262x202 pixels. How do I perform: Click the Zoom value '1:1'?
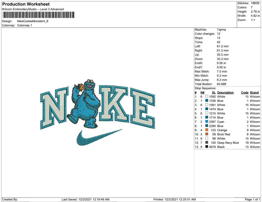coord(253,20)
